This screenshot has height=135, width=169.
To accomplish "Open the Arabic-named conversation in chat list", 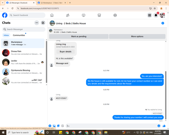I will tap(23, 81).
